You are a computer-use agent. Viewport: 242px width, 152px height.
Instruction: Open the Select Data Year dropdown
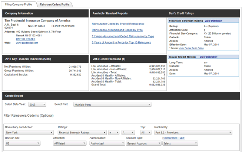pyautogui.click(x=37, y=104)
